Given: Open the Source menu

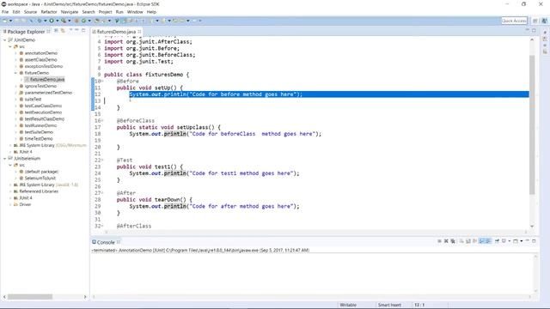Looking at the screenshot, I should tap(30, 12).
